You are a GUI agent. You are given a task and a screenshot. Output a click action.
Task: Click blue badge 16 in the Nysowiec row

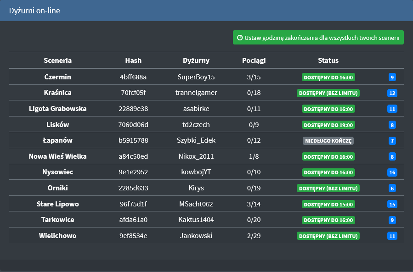click(x=392, y=172)
